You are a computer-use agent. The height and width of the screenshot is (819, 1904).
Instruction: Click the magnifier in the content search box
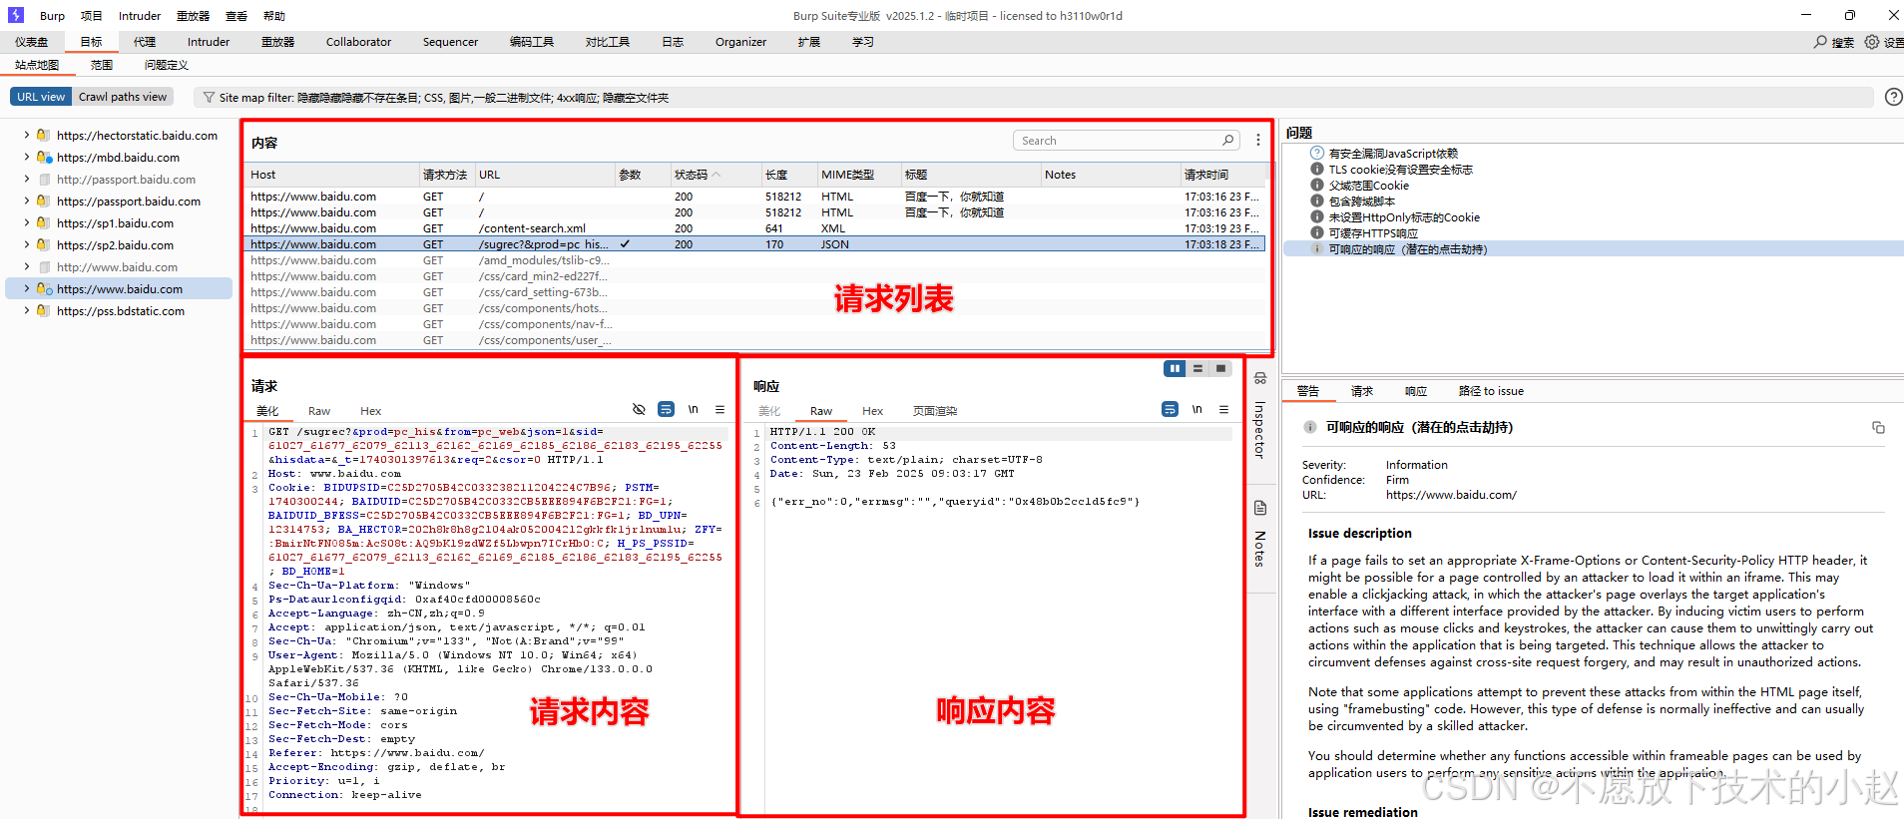coord(1228,141)
